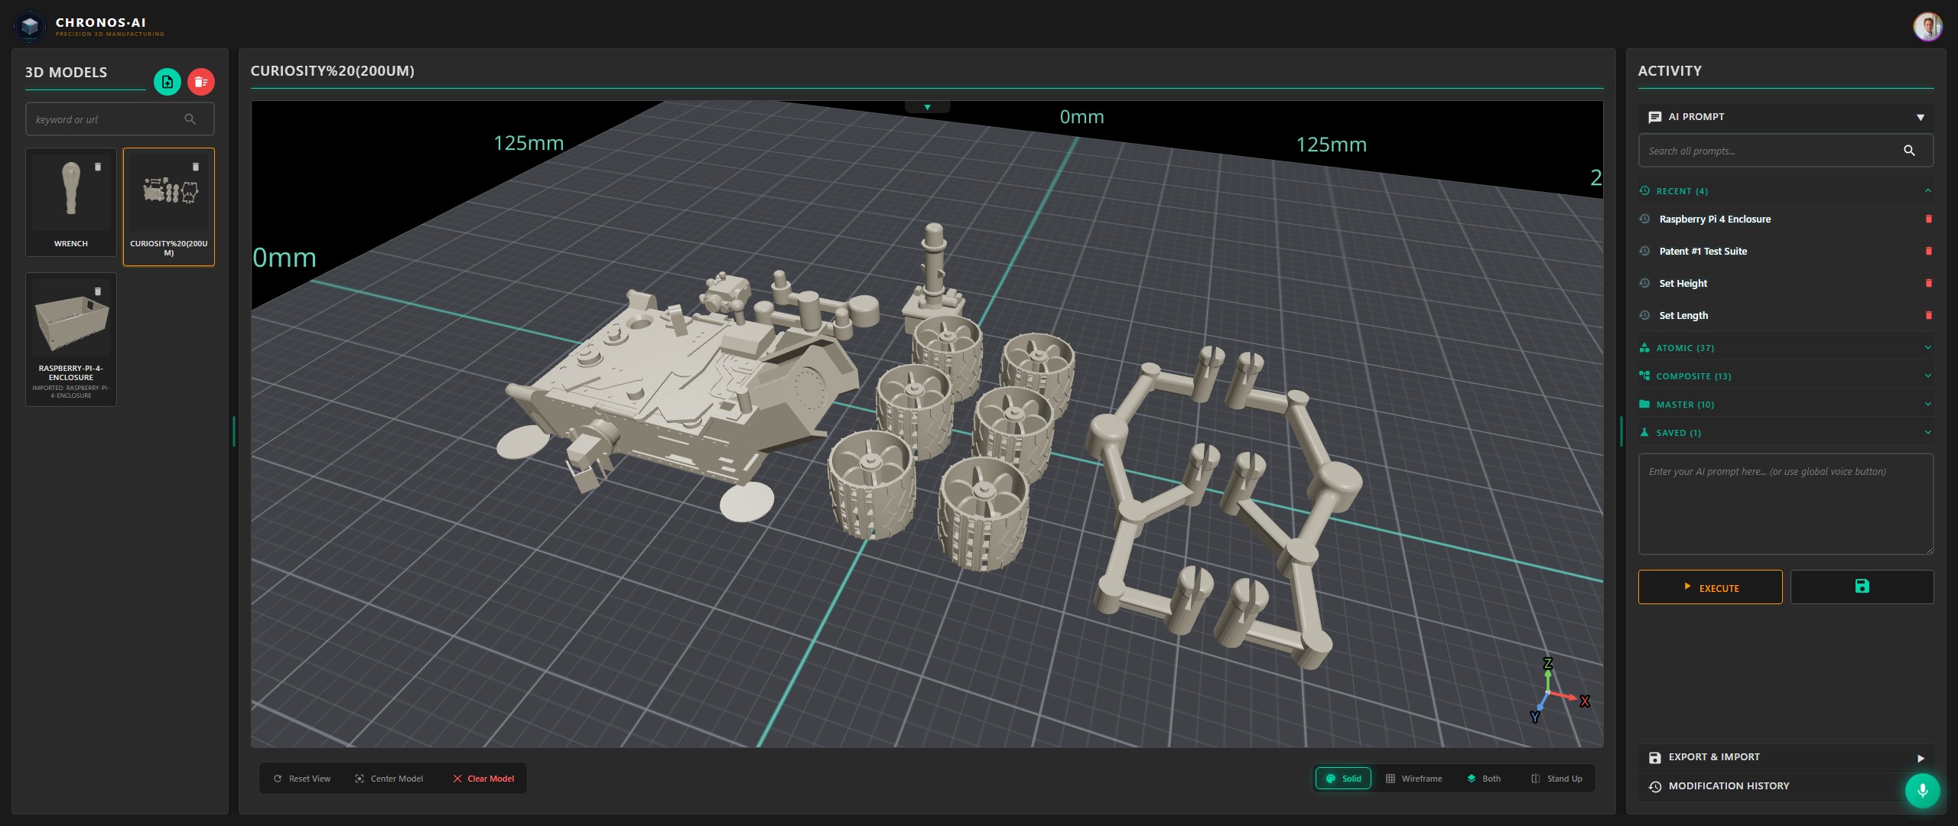
Task: Collapse the Recent (4) prompts list
Action: (x=1927, y=191)
